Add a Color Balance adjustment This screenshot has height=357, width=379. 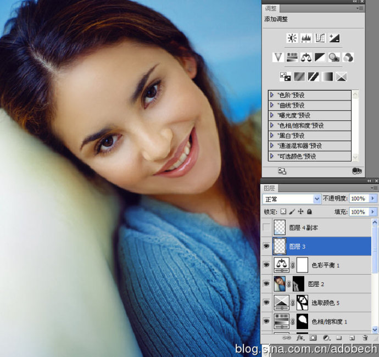(306, 58)
